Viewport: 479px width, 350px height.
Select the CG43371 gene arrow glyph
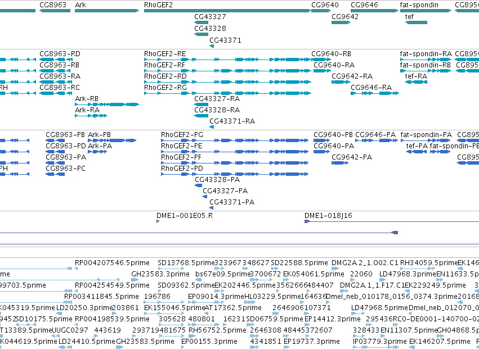coord(212,46)
